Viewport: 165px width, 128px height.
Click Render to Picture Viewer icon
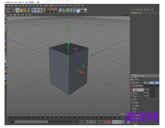(52, 10)
